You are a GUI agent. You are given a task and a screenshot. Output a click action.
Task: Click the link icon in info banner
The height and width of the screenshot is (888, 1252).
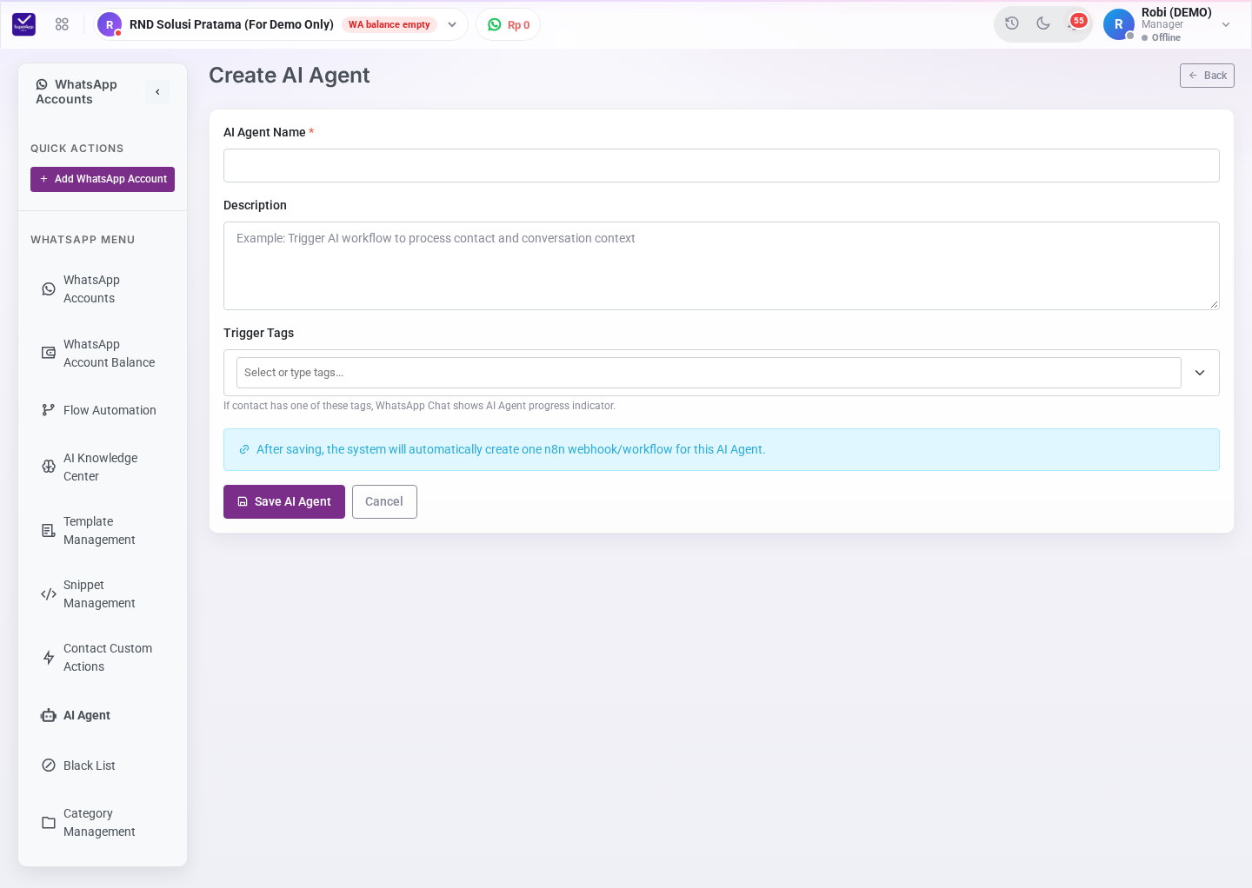244,449
